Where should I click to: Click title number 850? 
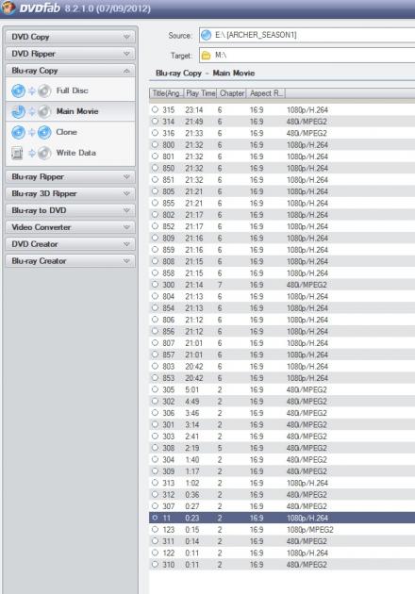click(169, 168)
